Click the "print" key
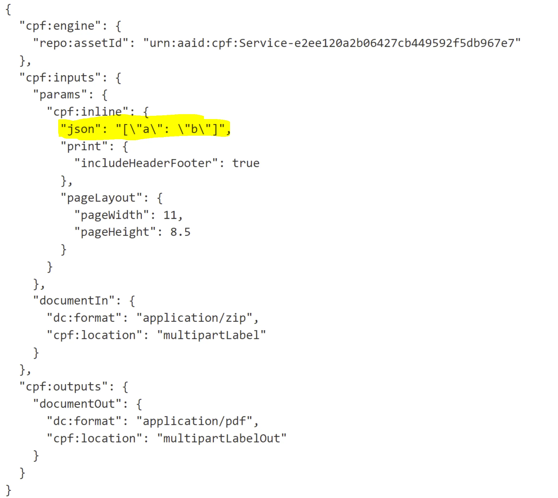Screen dimensions: 558x498 84,147
